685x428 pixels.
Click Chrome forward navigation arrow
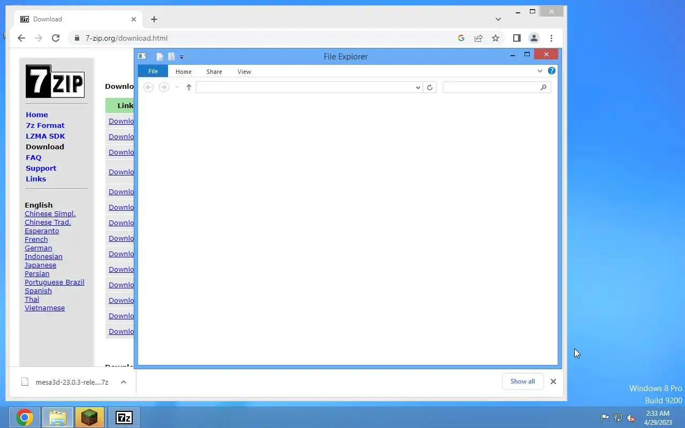tap(39, 38)
